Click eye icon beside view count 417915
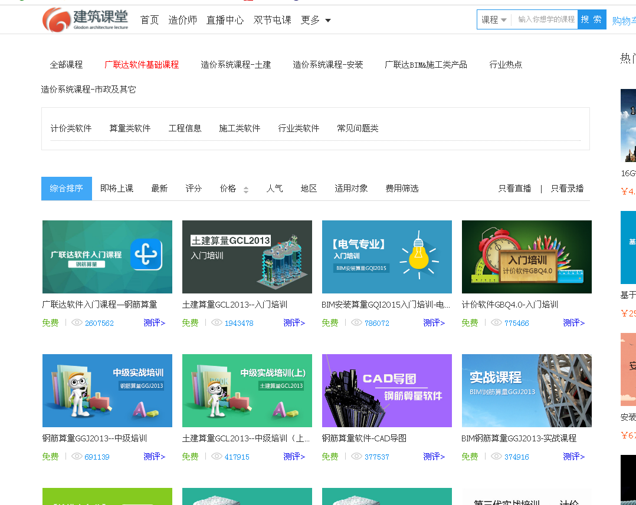Screen dimensions: 636x505 (217, 456)
